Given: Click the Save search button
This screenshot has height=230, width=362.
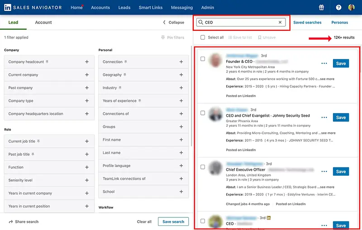Looking at the screenshot, I should pos(173,221).
